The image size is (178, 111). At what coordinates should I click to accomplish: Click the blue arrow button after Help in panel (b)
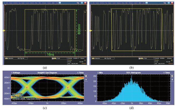click(145, 2)
